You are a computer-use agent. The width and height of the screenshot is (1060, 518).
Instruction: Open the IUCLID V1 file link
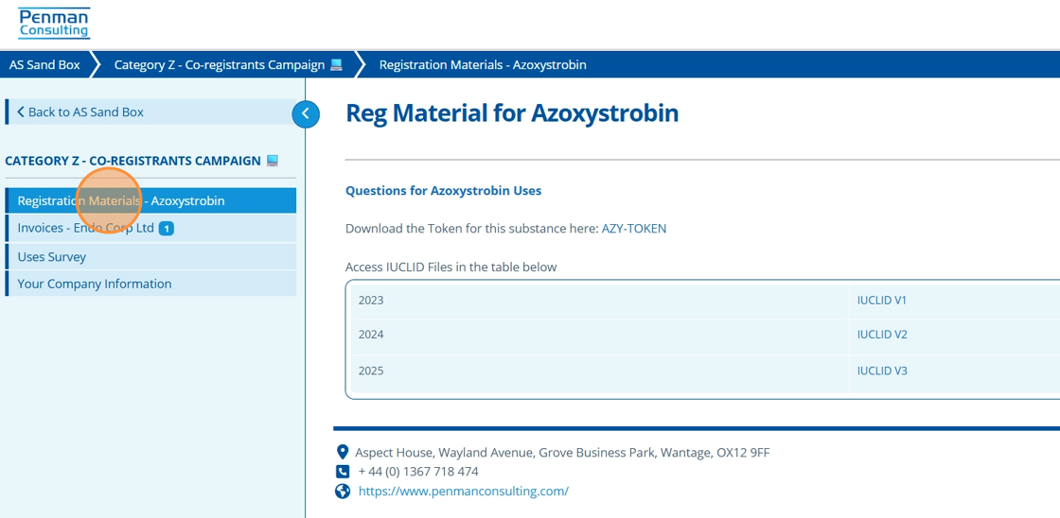click(x=882, y=301)
